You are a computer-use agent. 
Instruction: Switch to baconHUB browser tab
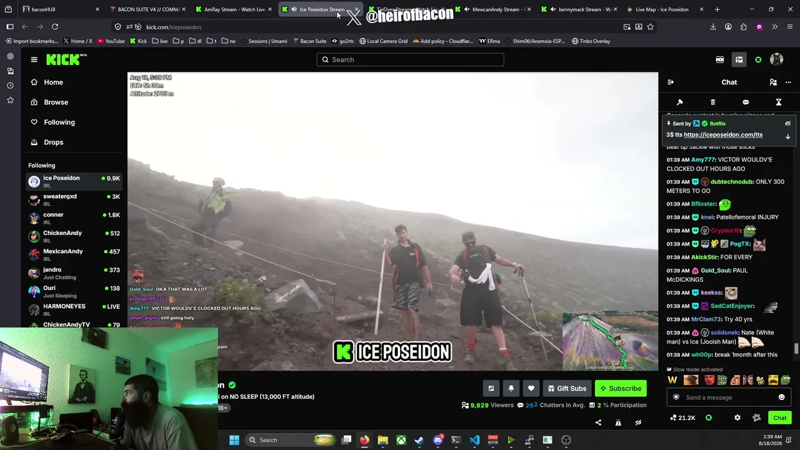(x=61, y=9)
